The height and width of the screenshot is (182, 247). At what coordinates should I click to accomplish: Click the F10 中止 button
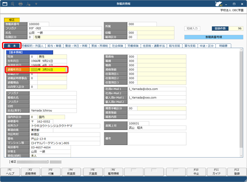pyautogui.click(x=196, y=172)
